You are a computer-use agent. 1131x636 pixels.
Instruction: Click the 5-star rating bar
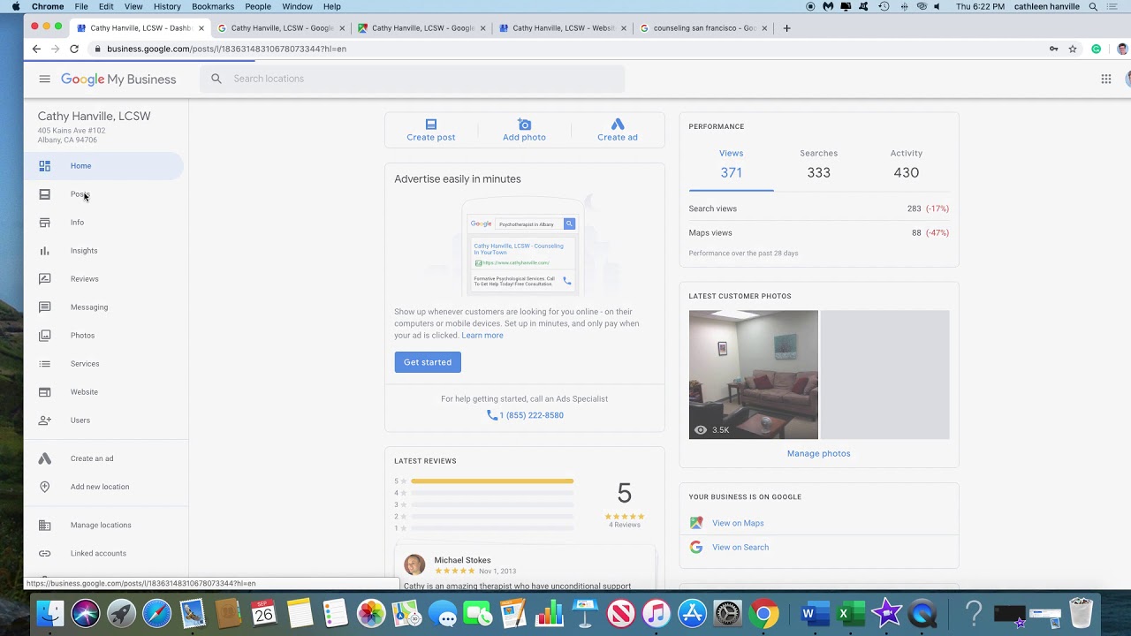pyautogui.click(x=492, y=481)
